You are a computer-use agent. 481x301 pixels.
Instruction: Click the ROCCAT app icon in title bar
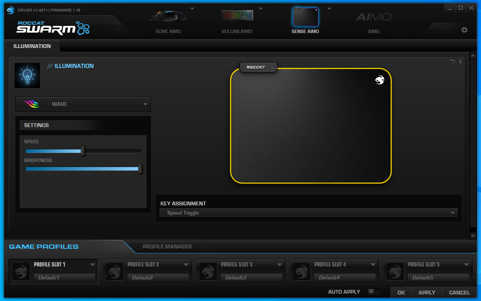[10, 10]
